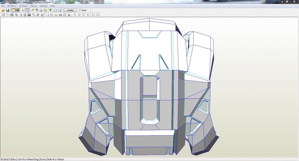The image size is (299, 161).
Task: Click the blue cylinder 3D model icon
Action: point(36,10)
